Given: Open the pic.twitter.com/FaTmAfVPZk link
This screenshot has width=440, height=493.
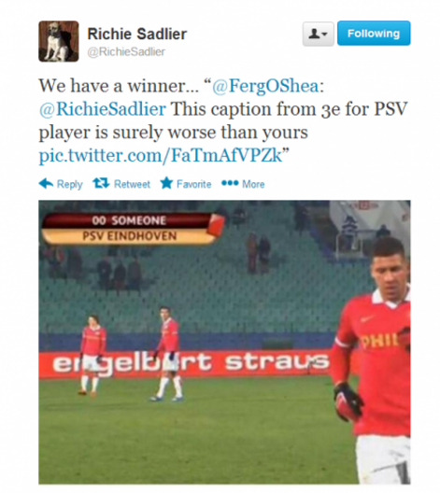Looking at the screenshot, I should (x=161, y=156).
